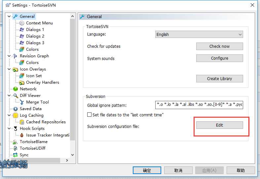Click the TortoiseBlame icon
Screen dimensions: 260x179
(x=16, y=142)
